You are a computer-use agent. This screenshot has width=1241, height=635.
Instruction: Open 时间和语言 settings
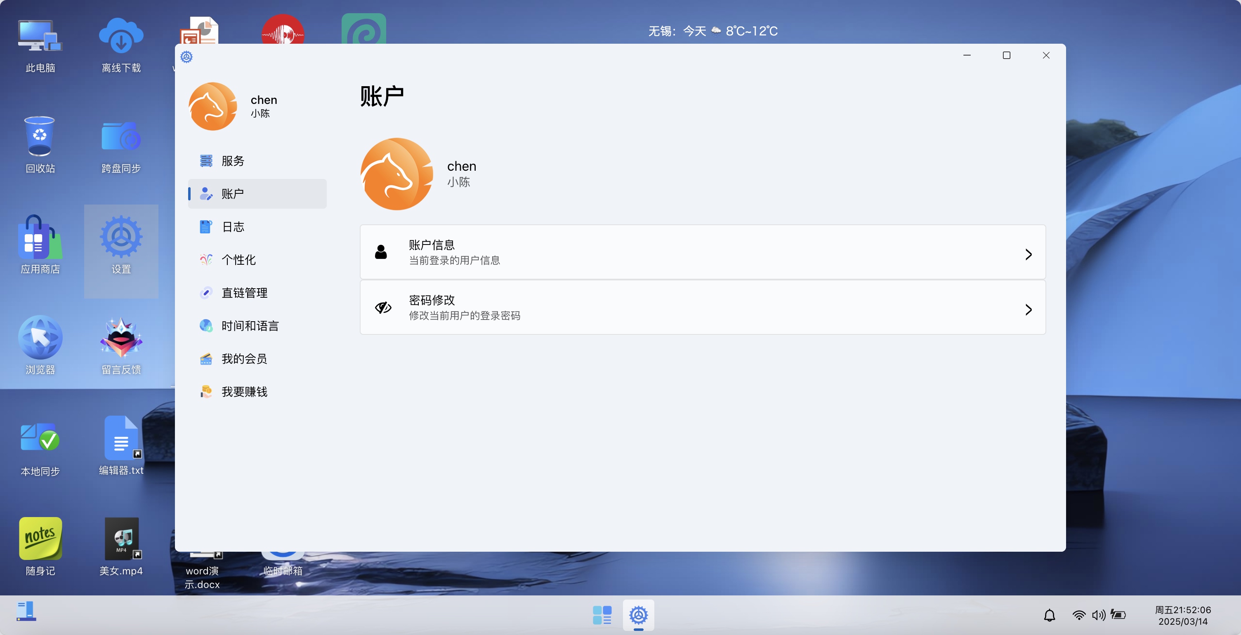pyautogui.click(x=250, y=325)
